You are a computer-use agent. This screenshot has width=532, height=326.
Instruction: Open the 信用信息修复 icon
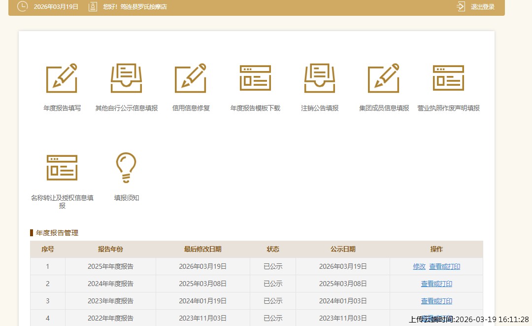(x=191, y=78)
